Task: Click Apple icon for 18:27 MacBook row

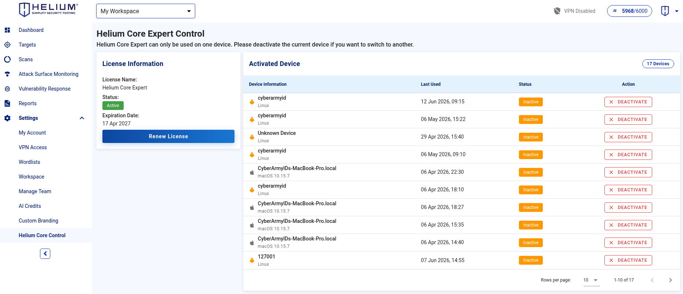Action: click(x=252, y=207)
